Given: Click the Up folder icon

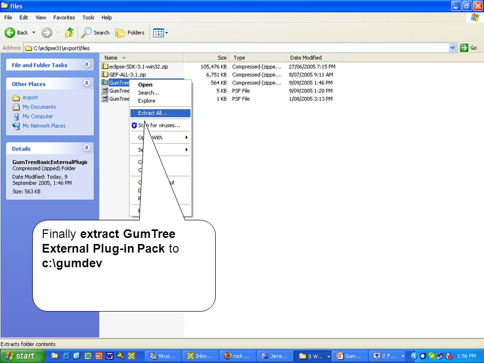Looking at the screenshot, I should click(x=69, y=32).
